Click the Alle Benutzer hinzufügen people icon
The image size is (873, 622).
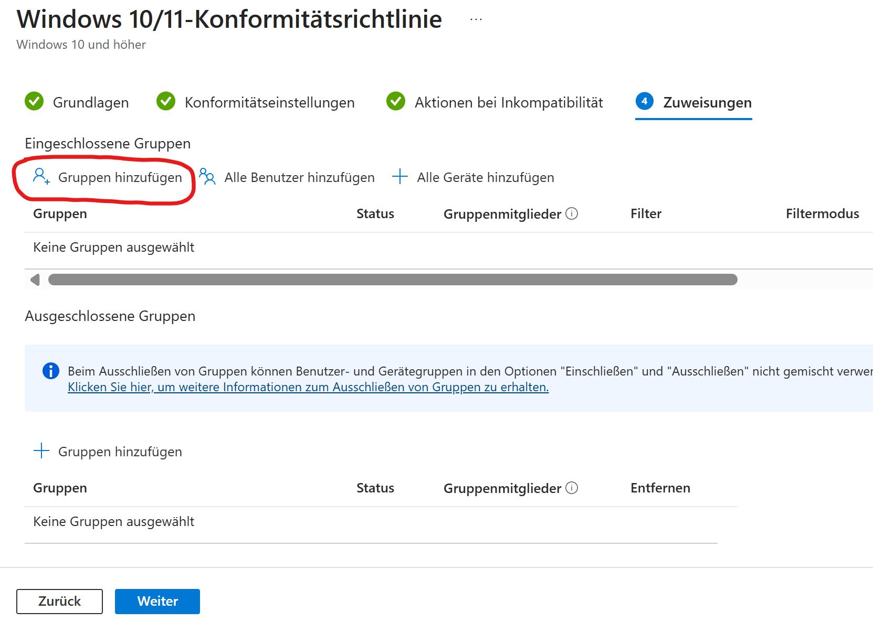207,177
